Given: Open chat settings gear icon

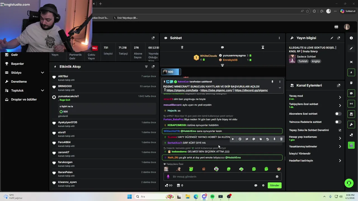Looking at the screenshot, I should coord(263,185).
